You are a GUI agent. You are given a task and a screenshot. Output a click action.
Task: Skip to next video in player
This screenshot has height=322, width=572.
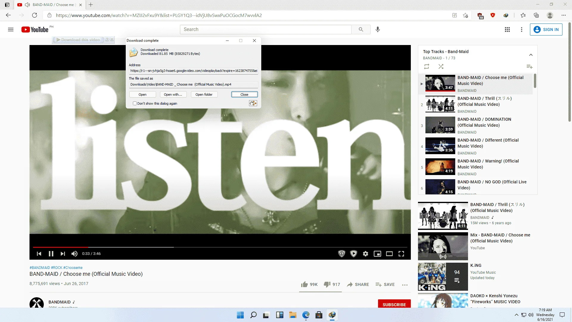point(63,254)
